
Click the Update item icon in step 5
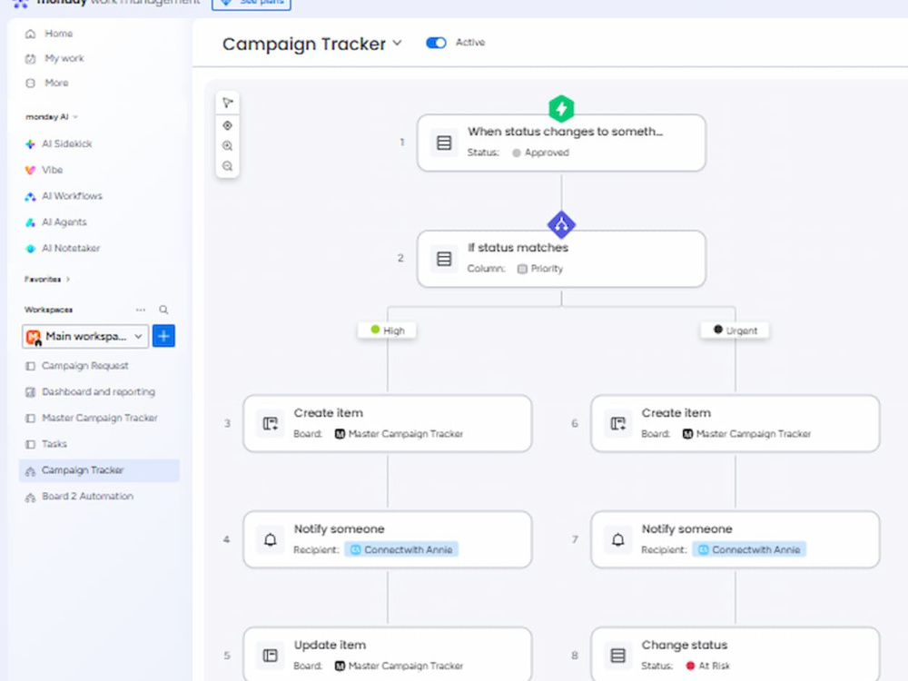[271, 656]
